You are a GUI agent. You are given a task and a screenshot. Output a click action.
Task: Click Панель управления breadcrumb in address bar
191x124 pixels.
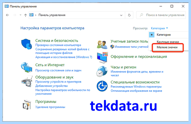[52, 15]
